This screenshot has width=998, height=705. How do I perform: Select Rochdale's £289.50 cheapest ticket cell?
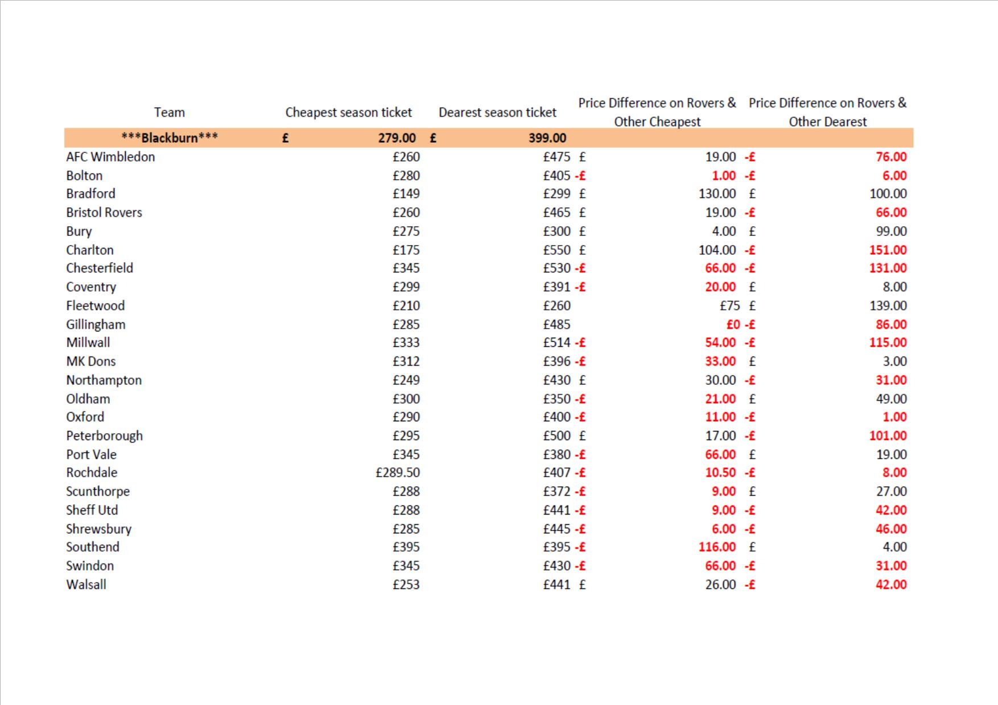tap(397, 472)
